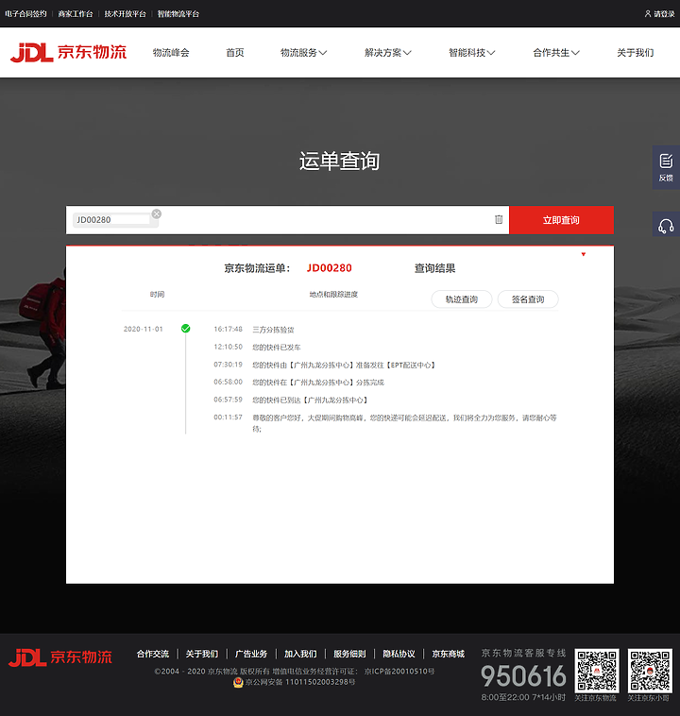This screenshot has height=716, width=680.
Task: Expand the 智能科技 dropdown menu
Action: tap(472, 53)
